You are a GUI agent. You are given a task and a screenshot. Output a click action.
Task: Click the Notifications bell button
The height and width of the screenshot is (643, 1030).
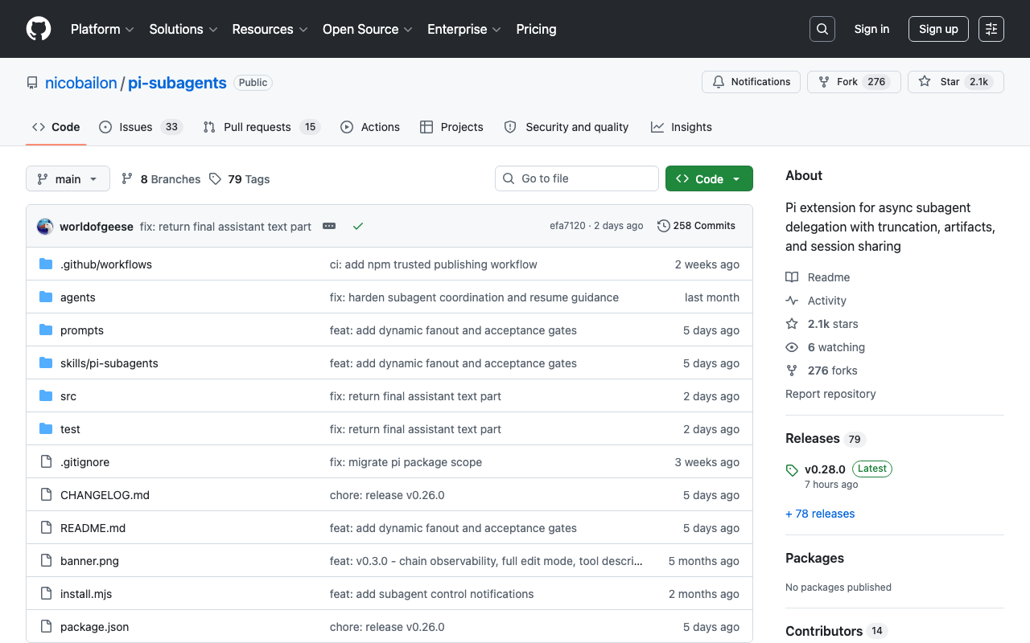point(752,82)
